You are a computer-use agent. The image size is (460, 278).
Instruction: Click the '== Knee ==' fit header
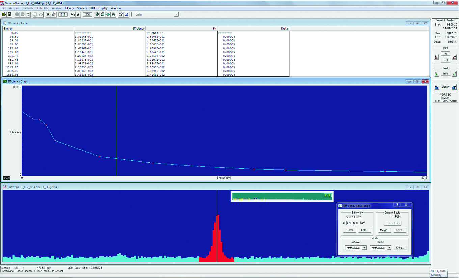click(x=155, y=33)
